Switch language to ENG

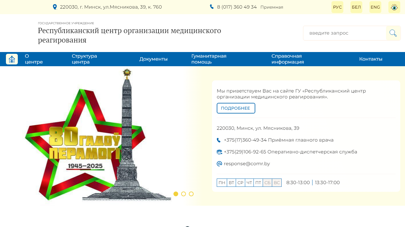coord(375,7)
